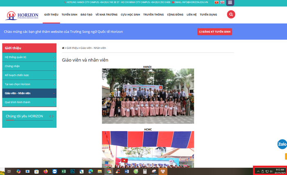Show hidden system tray icons
The height and width of the screenshot is (175, 287).
point(258,171)
